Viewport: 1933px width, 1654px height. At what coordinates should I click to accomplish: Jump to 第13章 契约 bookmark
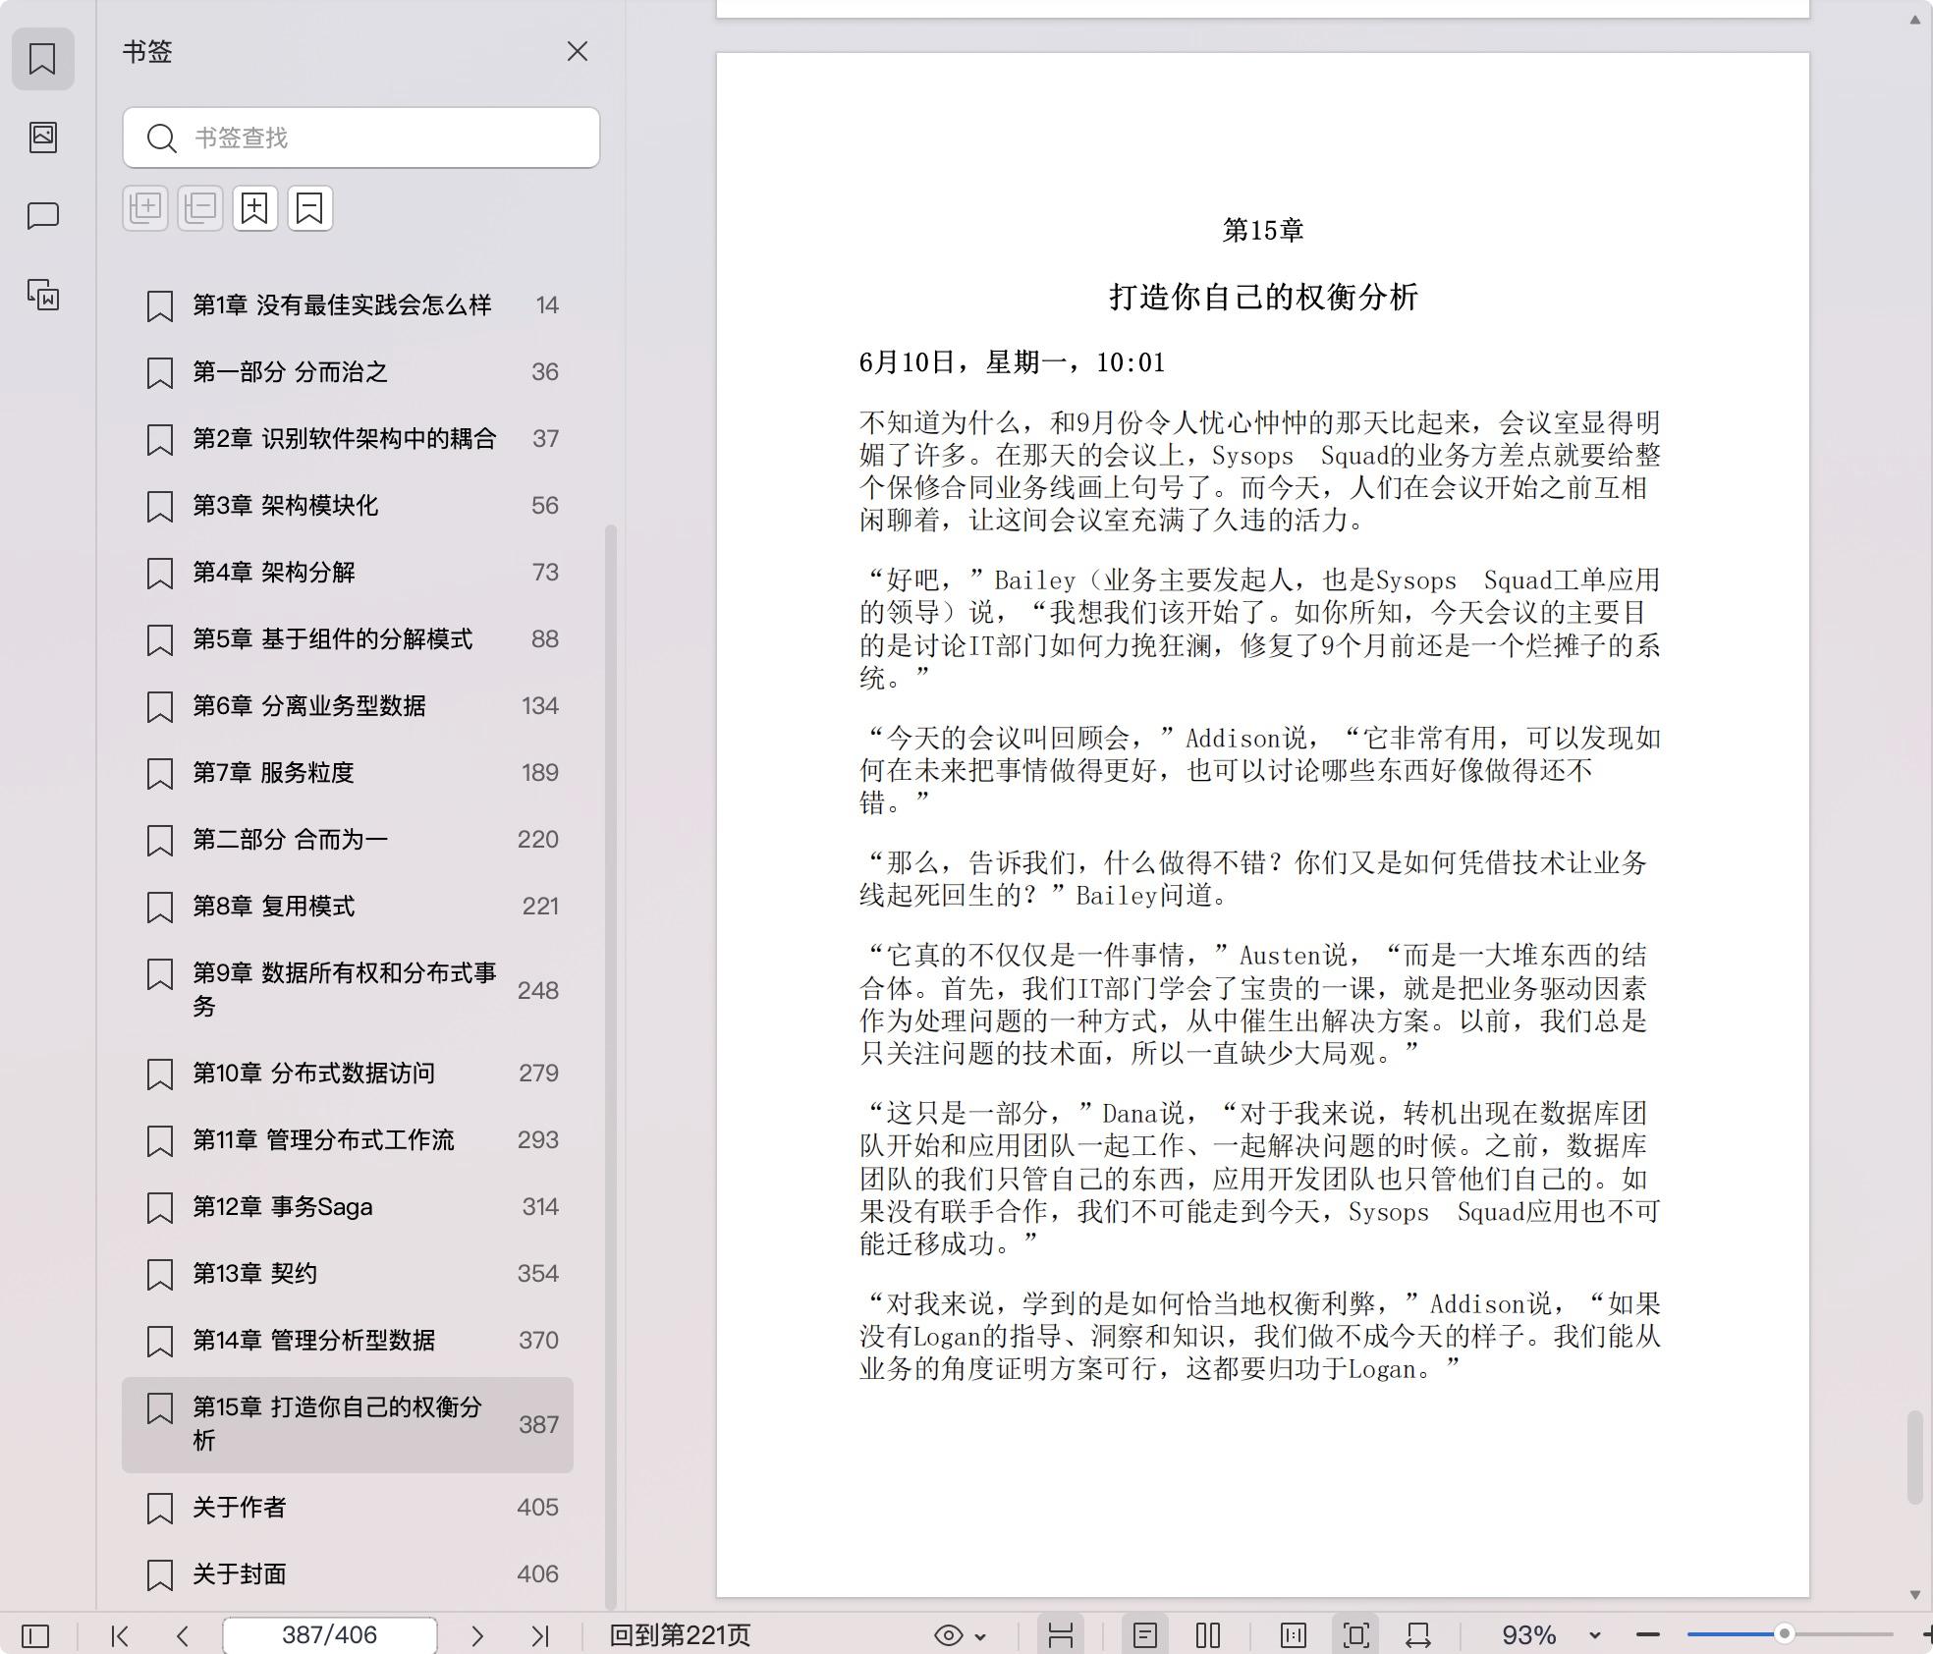pyautogui.click(x=348, y=1274)
